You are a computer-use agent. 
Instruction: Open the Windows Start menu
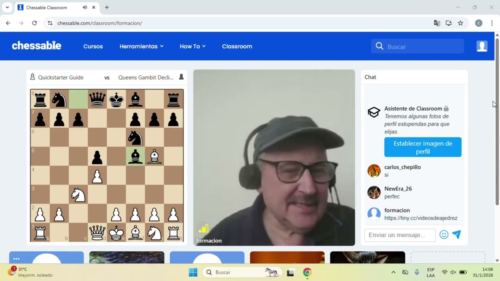193,272
